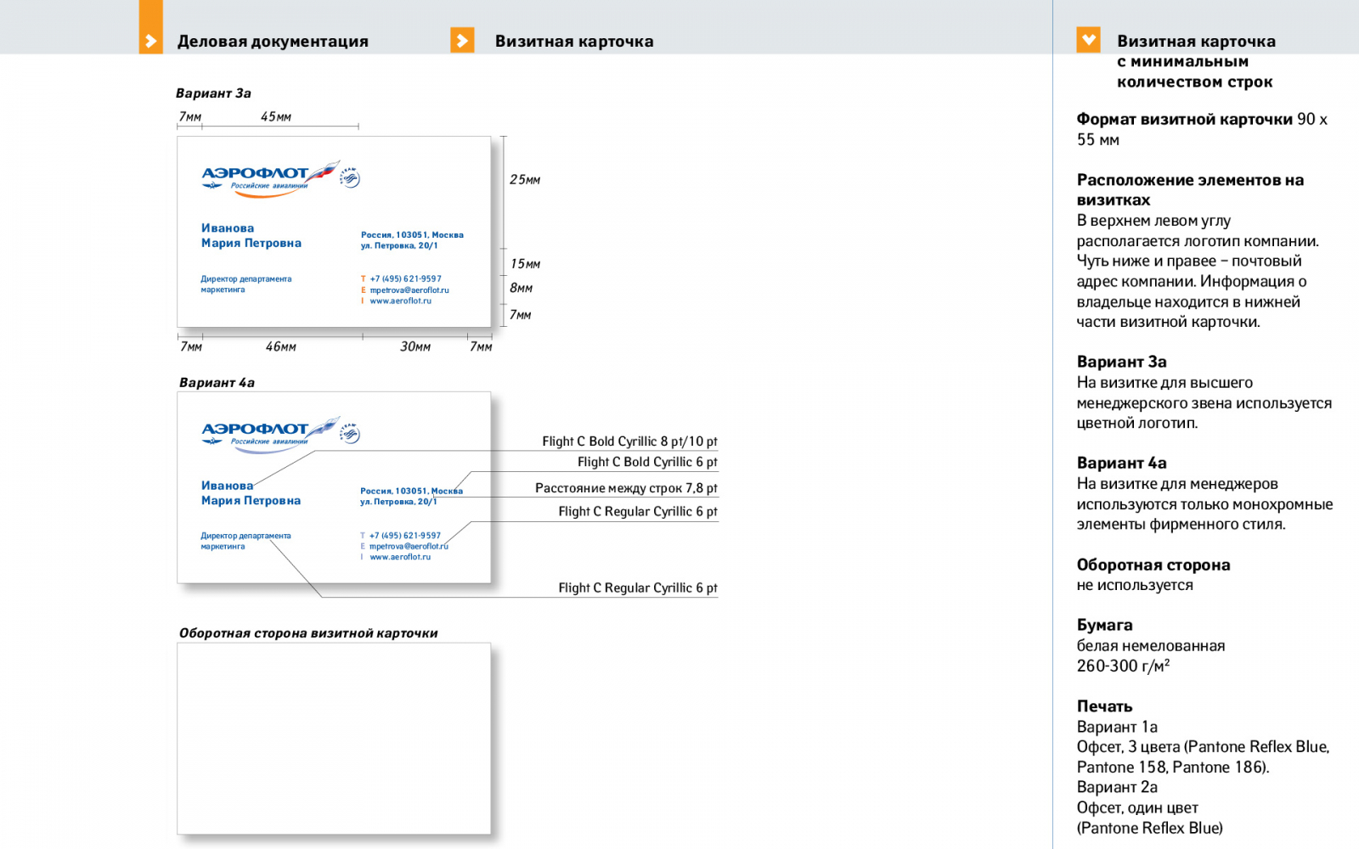Click the Вариант 4а caption above the second card
The image size is (1359, 849).
[x=217, y=383]
